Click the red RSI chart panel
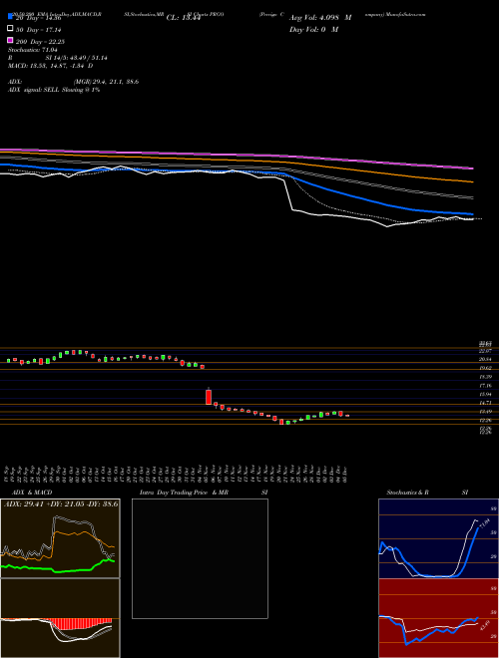 point(438,618)
